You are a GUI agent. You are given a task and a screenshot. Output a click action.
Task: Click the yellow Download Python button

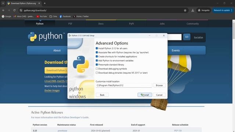[56, 70]
